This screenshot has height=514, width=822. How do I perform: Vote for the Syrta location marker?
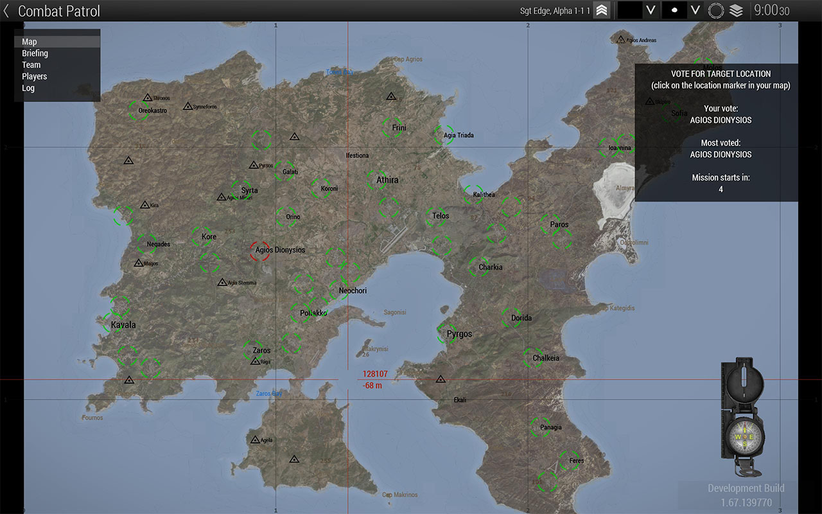(x=241, y=190)
